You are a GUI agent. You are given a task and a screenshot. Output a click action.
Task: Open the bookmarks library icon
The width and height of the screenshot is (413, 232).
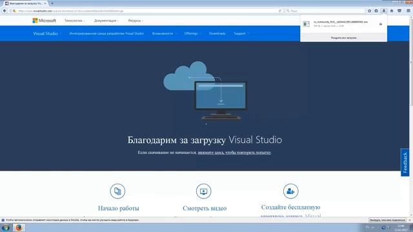click(x=376, y=11)
